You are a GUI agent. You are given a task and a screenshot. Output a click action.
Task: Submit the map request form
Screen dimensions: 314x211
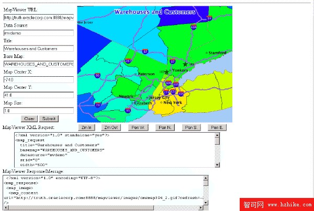pos(49,119)
